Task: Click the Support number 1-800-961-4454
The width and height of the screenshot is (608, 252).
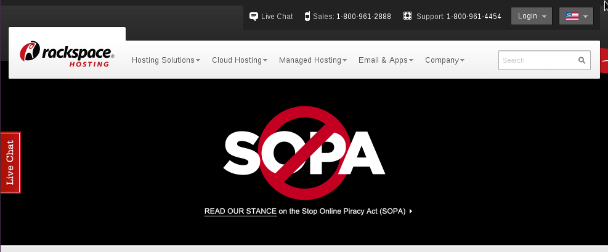Action: [x=474, y=17]
